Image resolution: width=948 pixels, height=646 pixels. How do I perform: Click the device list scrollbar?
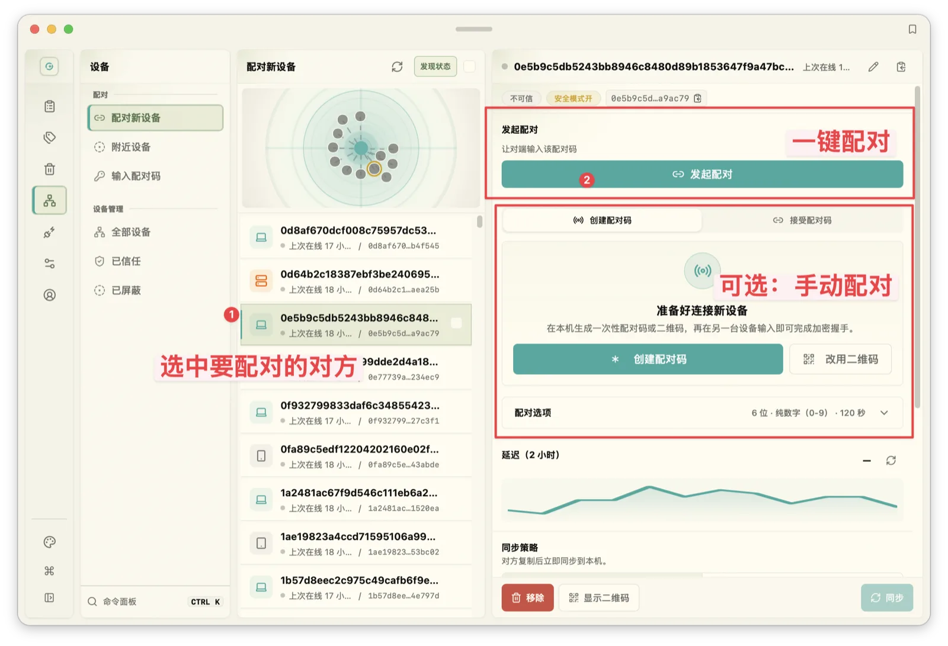[x=479, y=221]
